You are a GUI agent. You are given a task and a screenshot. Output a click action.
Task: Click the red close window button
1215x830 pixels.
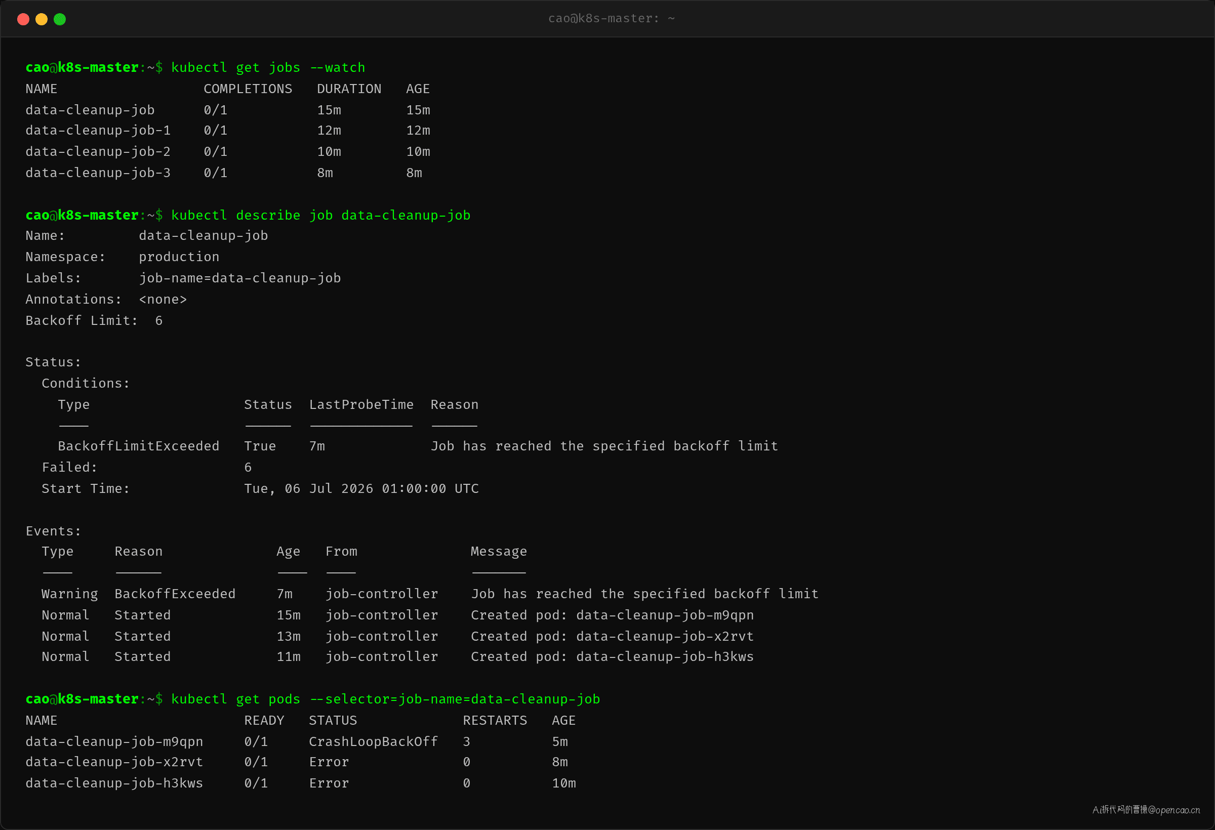[23, 19]
